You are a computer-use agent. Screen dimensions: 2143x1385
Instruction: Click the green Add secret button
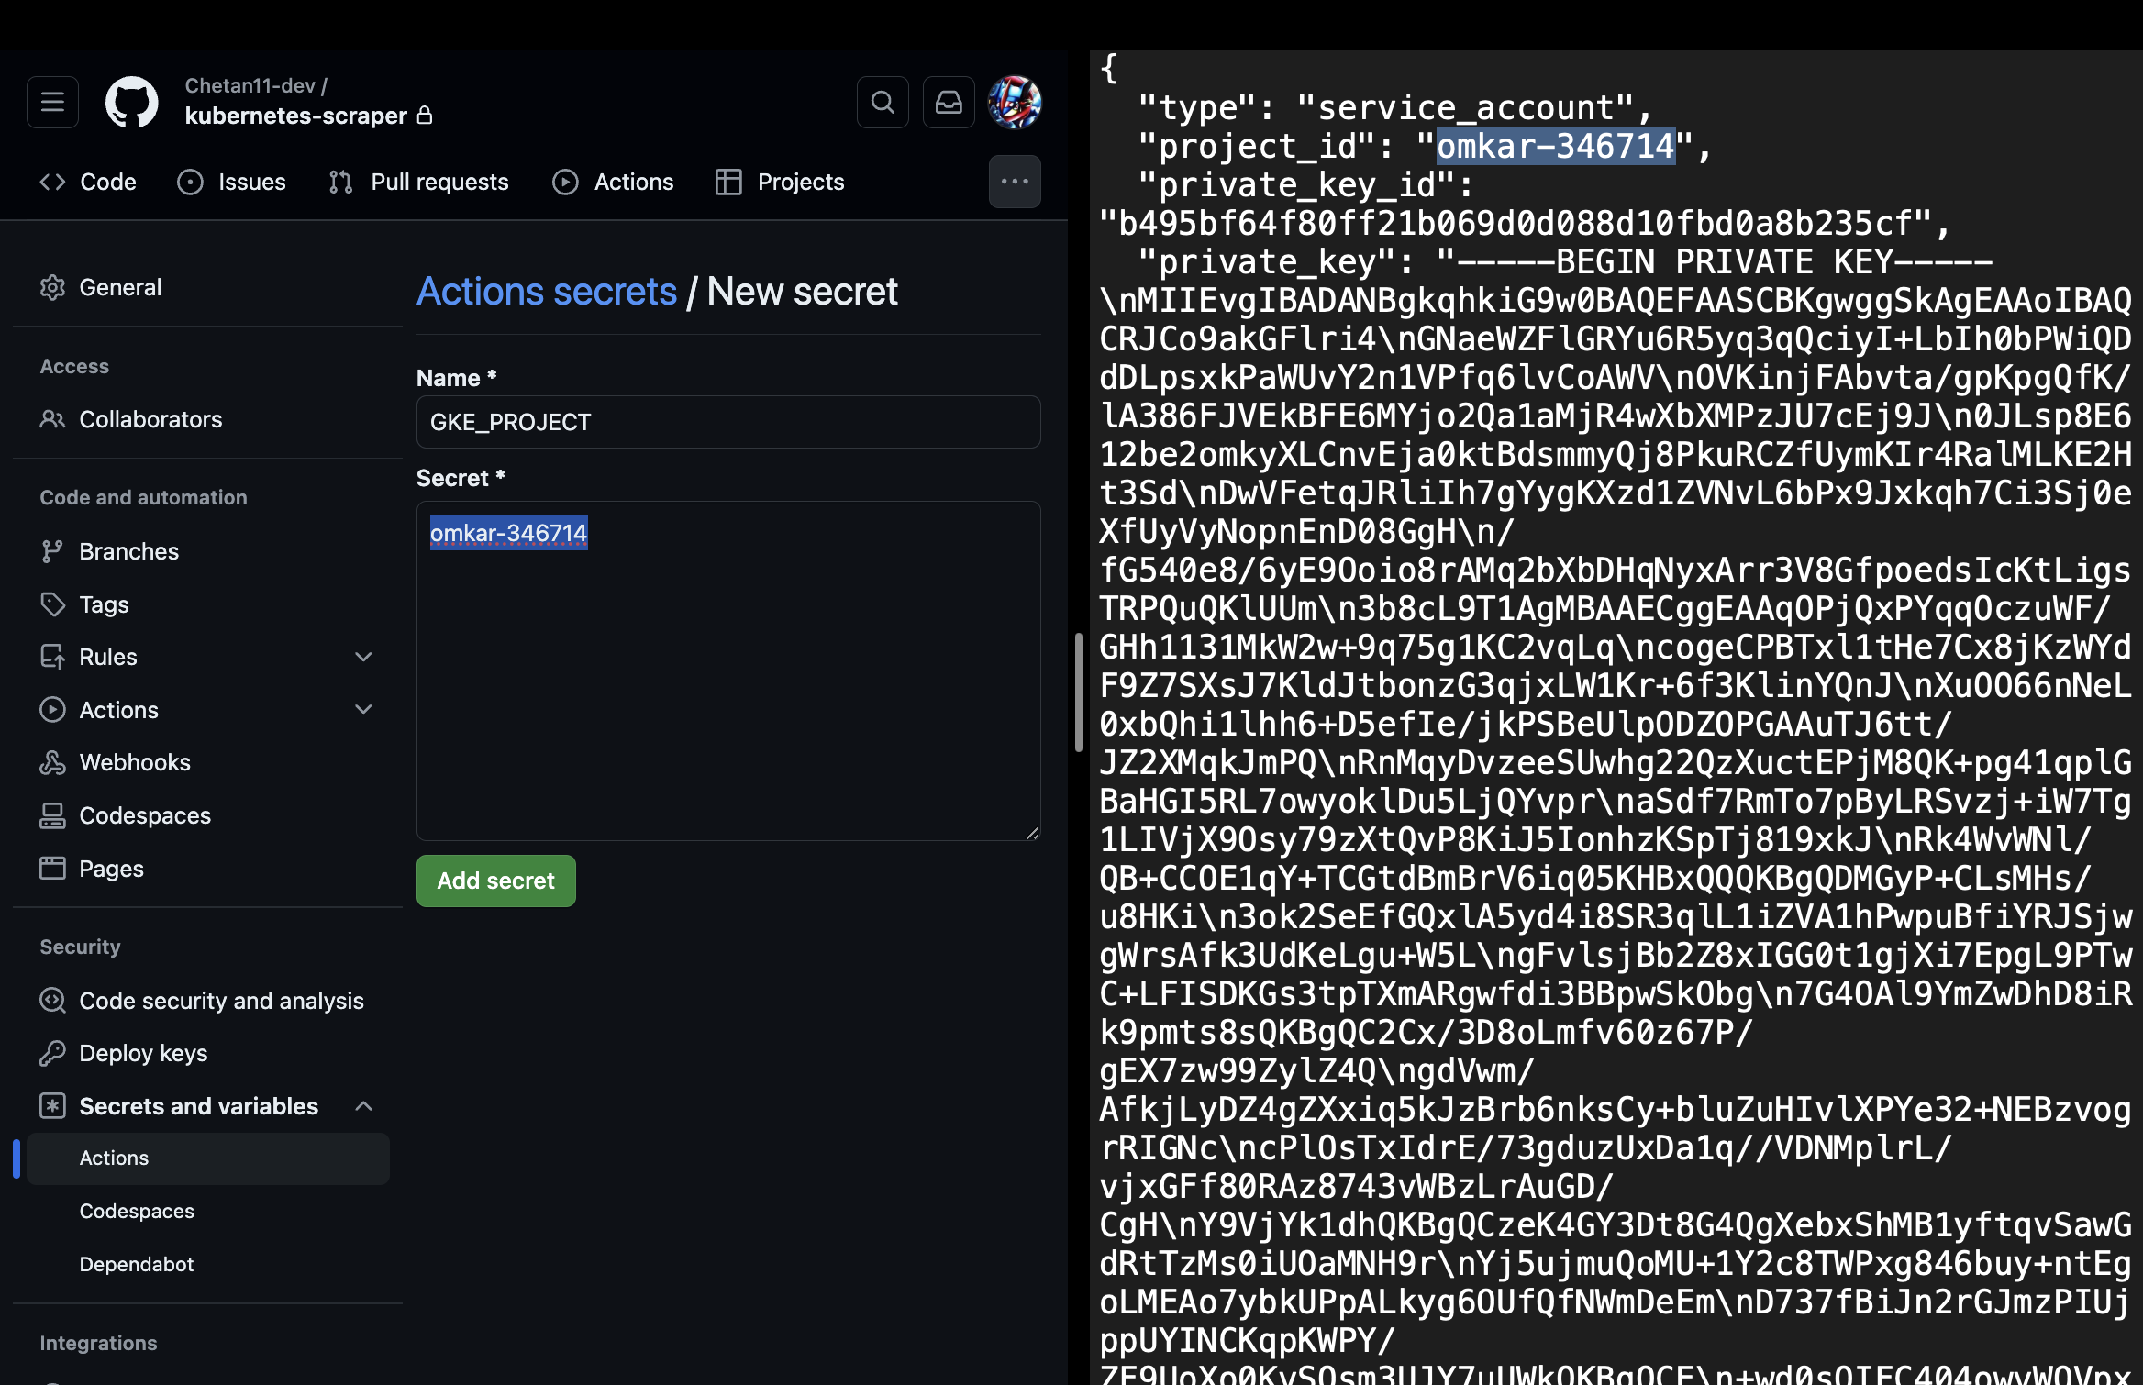pyautogui.click(x=495, y=881)
